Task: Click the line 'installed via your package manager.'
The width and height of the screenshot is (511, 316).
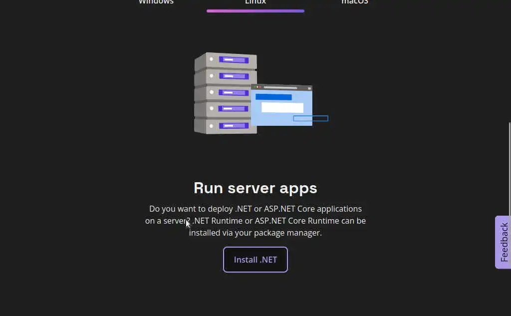Action: coord(255,233)
